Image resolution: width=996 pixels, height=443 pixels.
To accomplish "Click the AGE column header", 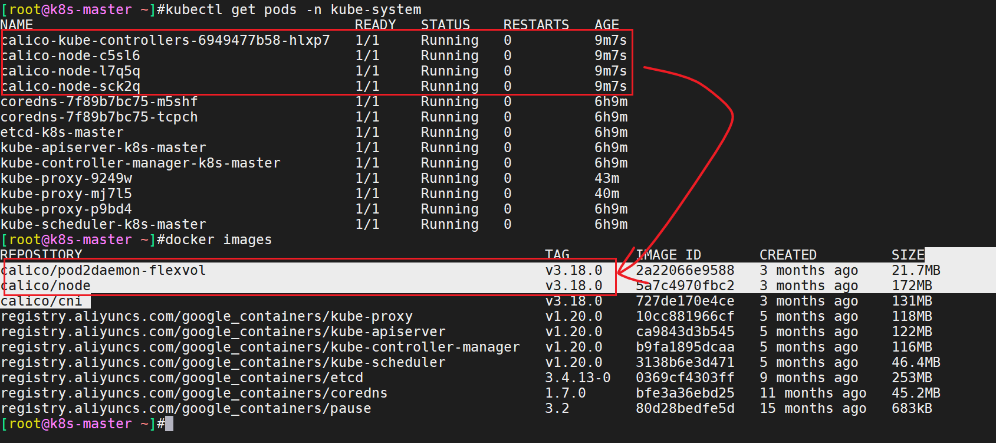I will [607, 25].
